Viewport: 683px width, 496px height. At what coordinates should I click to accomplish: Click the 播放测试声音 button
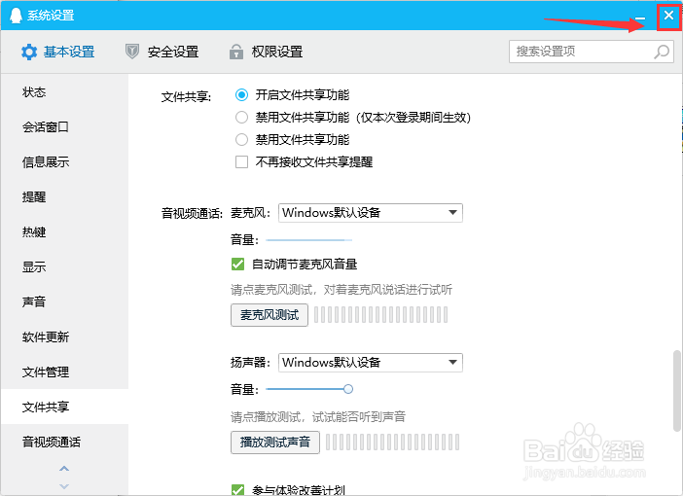[275, 443]
